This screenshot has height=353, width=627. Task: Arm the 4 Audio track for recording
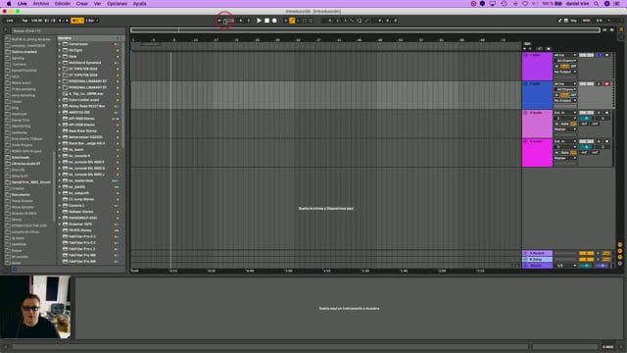(x=607, y=141)
